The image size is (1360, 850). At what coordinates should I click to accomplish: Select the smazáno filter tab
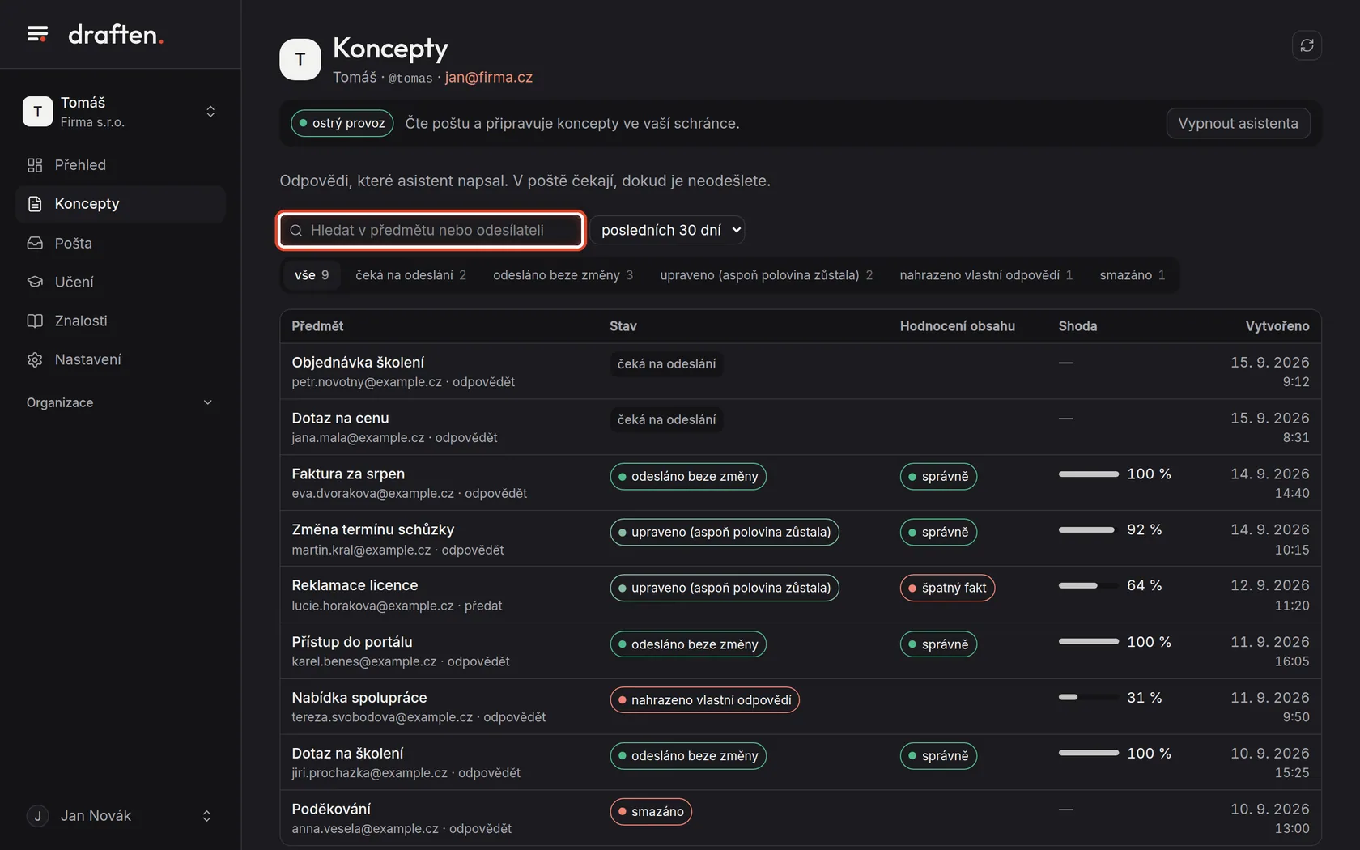point(1132,275)
